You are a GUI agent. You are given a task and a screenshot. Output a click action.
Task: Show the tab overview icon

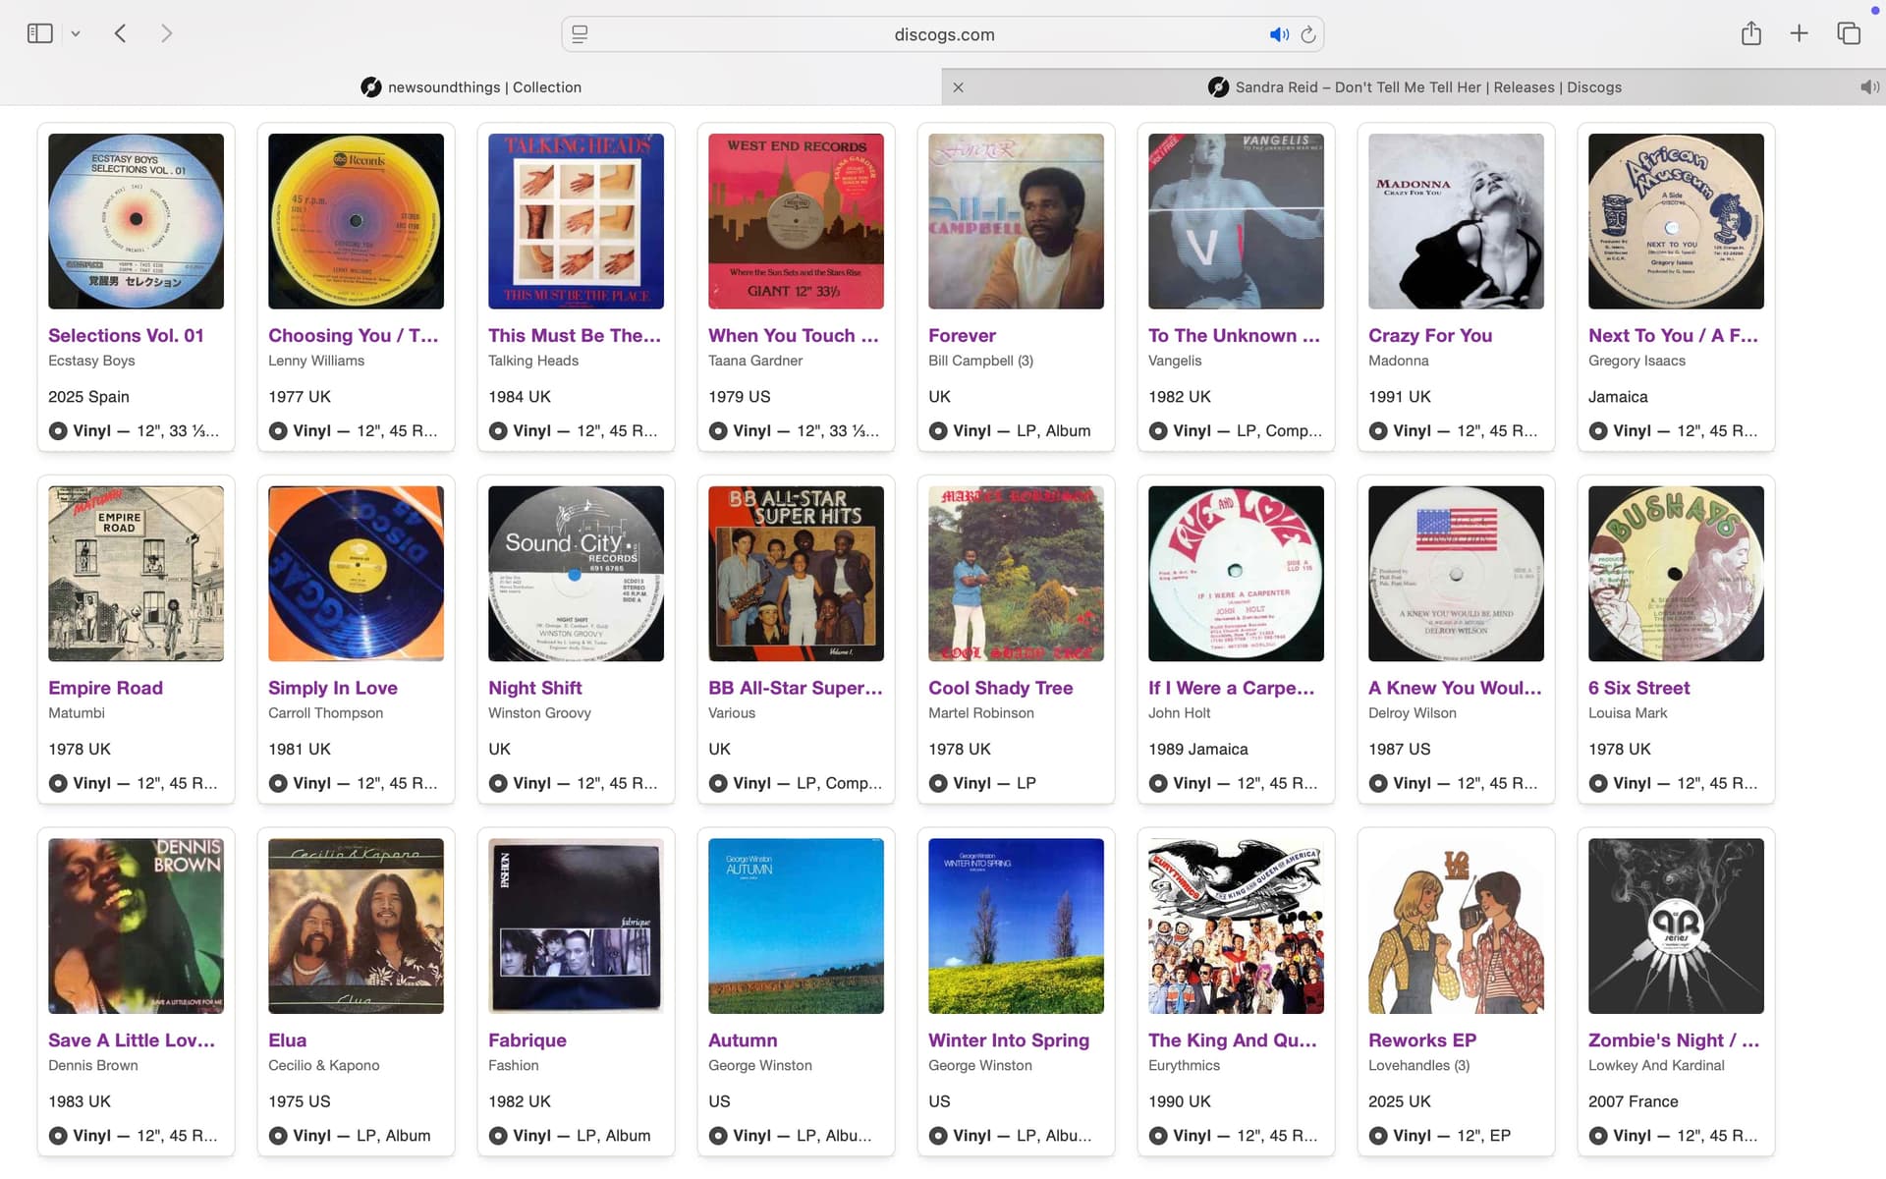(x=1849, y=33)
